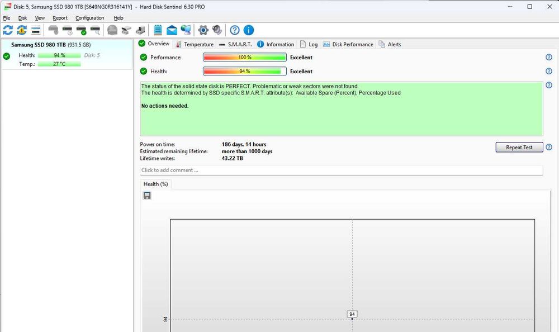
Task: Click the gray dome disk toolbar icon
Action: [112, 30]
